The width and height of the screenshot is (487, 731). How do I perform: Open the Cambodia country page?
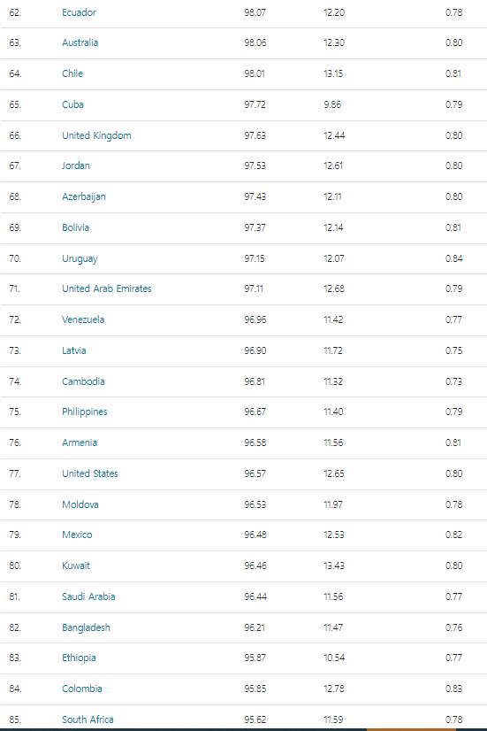[83, 381]
